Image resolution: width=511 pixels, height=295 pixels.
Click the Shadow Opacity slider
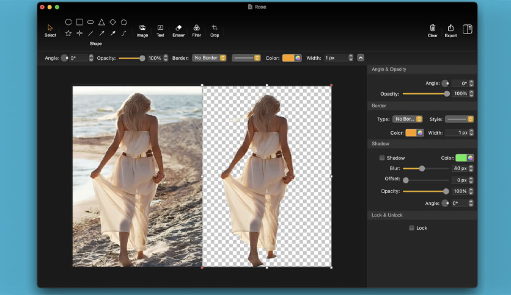(x=426, y=191)
